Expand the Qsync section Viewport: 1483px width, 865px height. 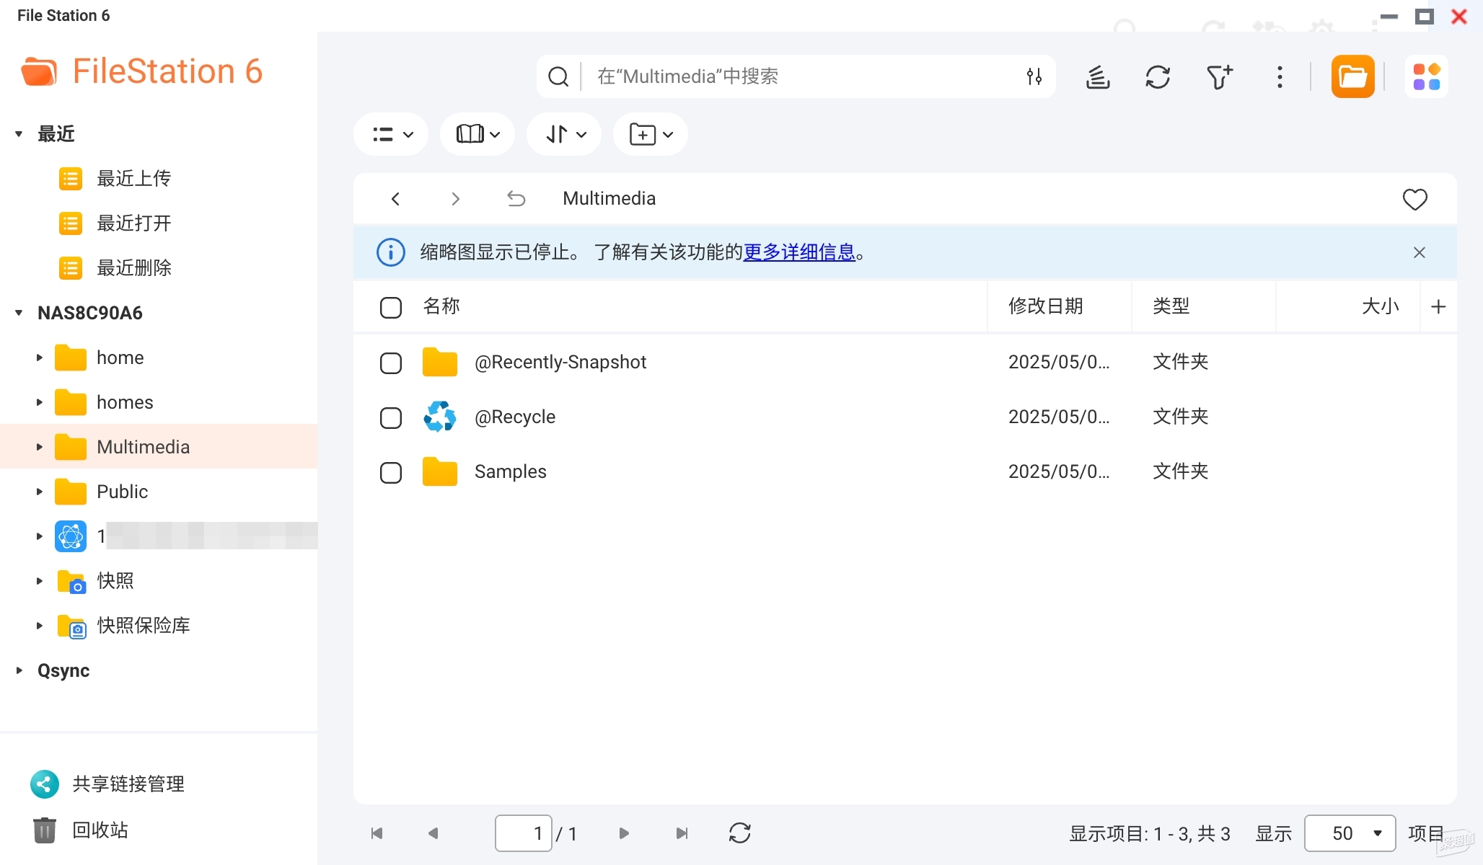[19, 670]
